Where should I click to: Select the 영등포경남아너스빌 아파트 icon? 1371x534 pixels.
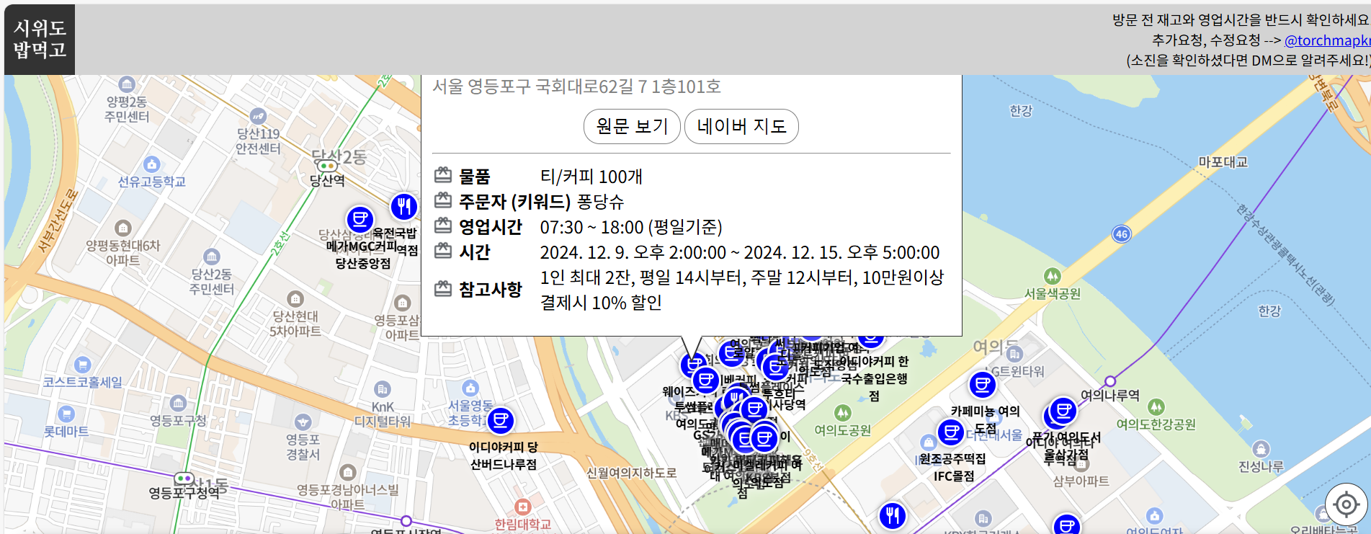[348, 473]
